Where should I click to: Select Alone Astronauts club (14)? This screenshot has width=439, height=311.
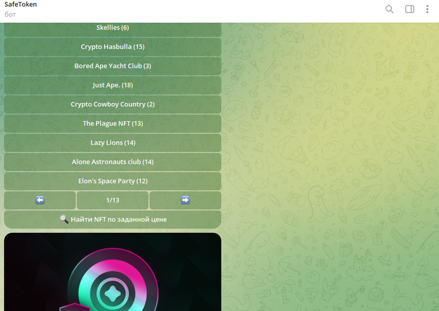(112, 162)
